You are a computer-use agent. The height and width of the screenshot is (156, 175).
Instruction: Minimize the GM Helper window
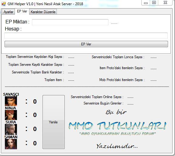pos(146,3)
